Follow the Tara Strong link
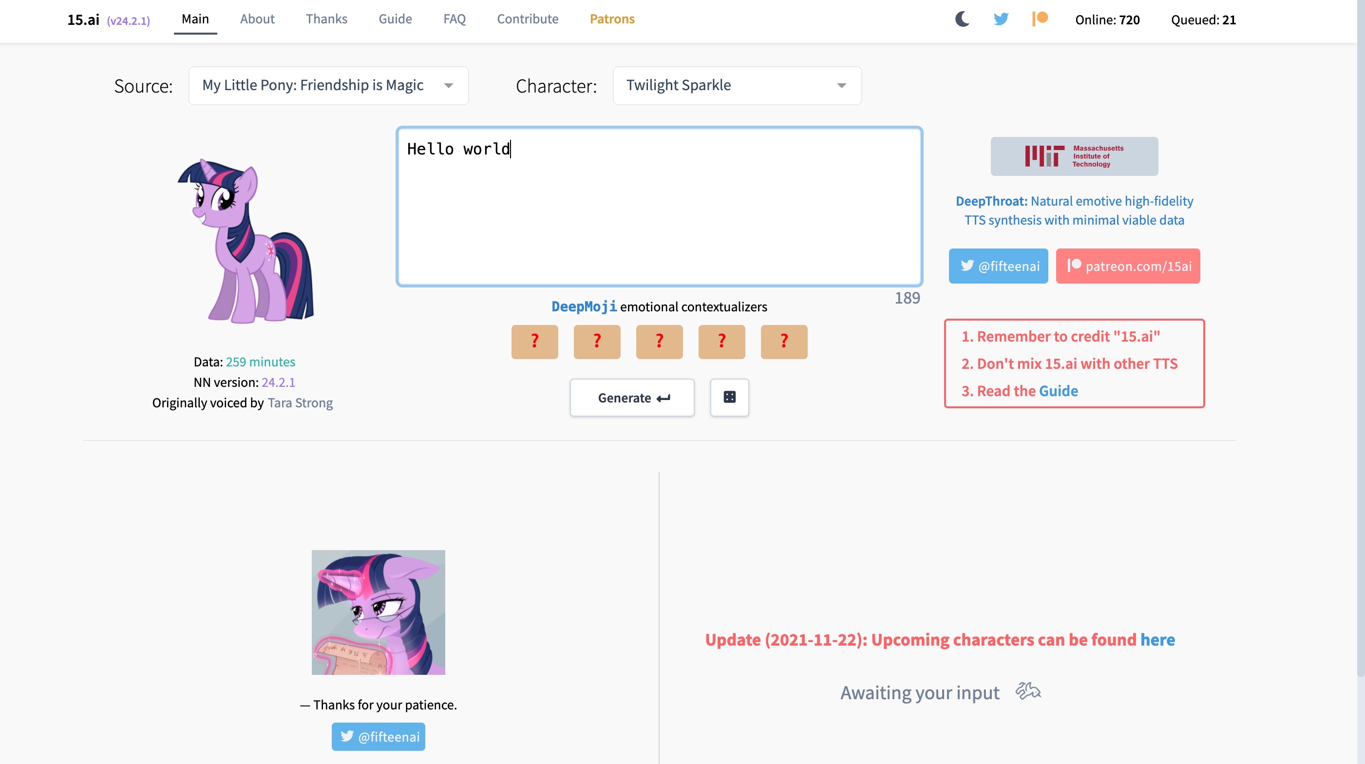 pos(300,402)
